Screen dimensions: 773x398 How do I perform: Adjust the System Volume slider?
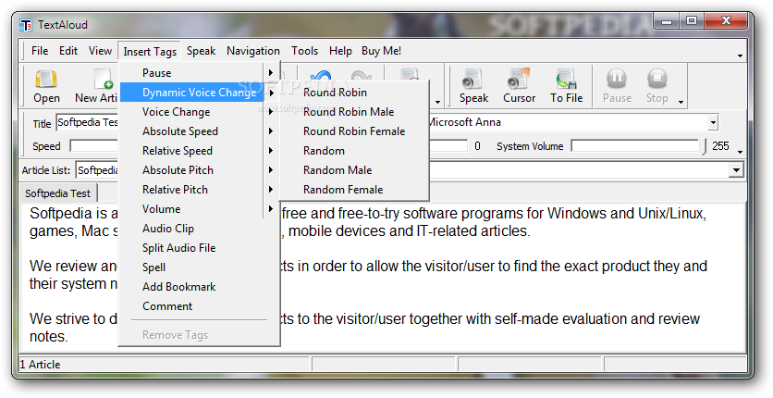638,146
